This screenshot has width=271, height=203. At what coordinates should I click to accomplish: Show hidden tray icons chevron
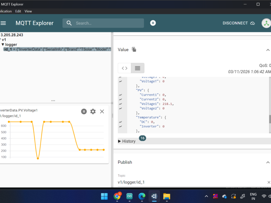pos(206,196)
